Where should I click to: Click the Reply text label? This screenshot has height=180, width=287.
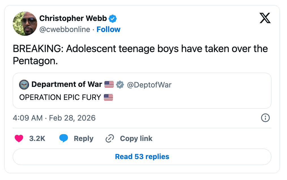pyautogui.click(x=83, y=138)
